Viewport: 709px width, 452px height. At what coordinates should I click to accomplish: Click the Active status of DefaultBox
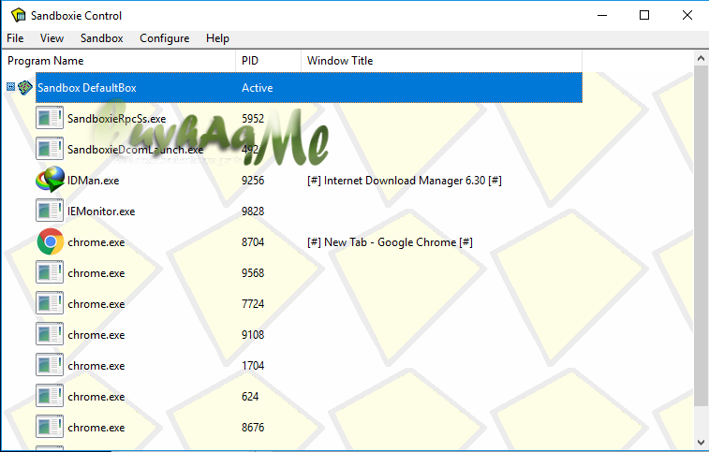tap(257, 88)
